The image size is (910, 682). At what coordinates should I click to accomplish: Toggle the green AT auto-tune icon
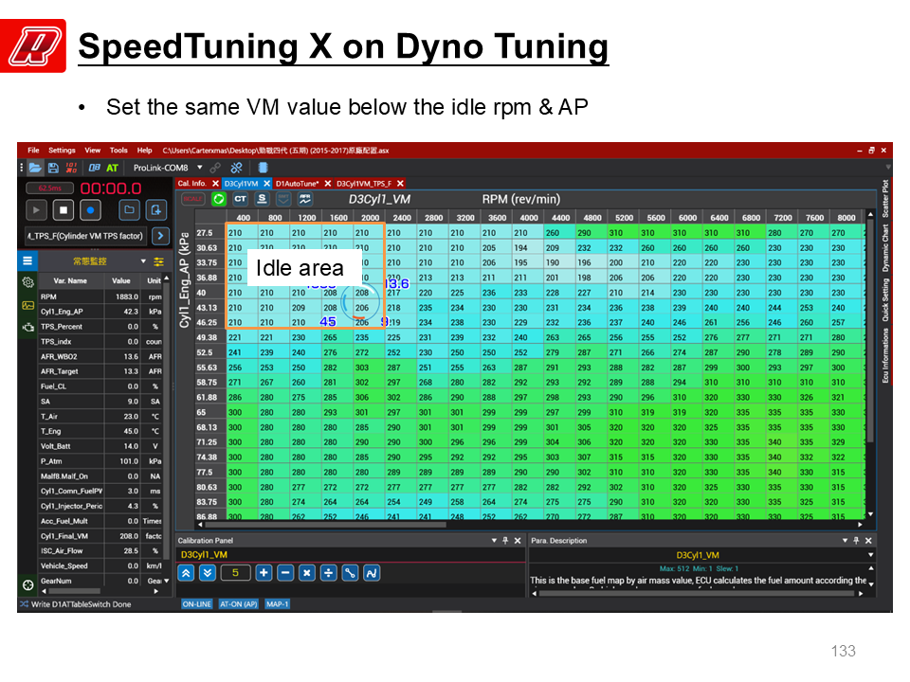pos(112,168)
